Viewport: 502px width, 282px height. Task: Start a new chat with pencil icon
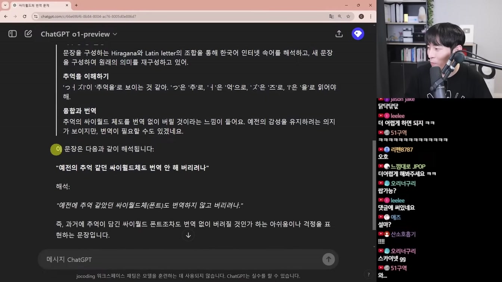point(28,34)
